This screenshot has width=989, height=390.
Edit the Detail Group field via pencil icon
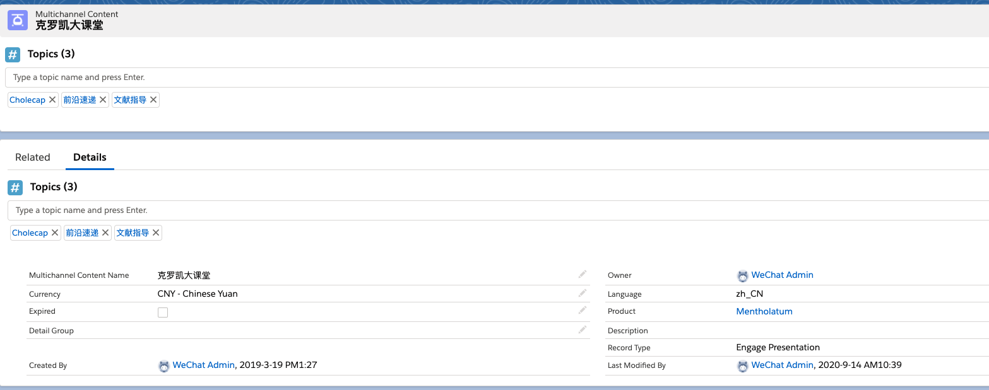point(582,330)
